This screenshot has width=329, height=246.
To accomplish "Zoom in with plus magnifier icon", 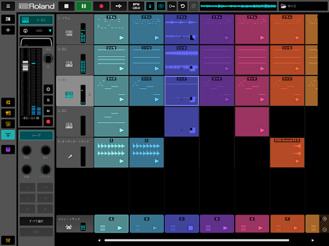I will [325, 218].
